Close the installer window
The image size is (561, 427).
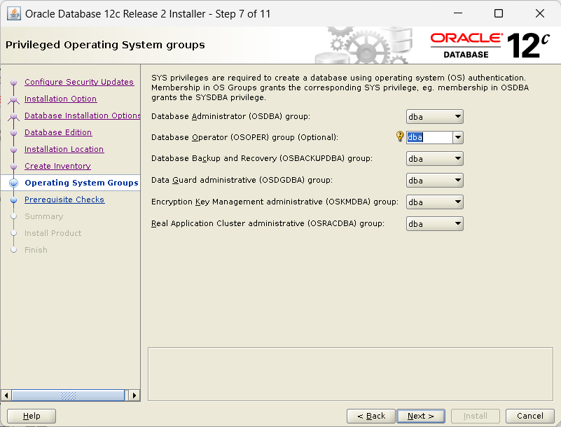(540, 13)
